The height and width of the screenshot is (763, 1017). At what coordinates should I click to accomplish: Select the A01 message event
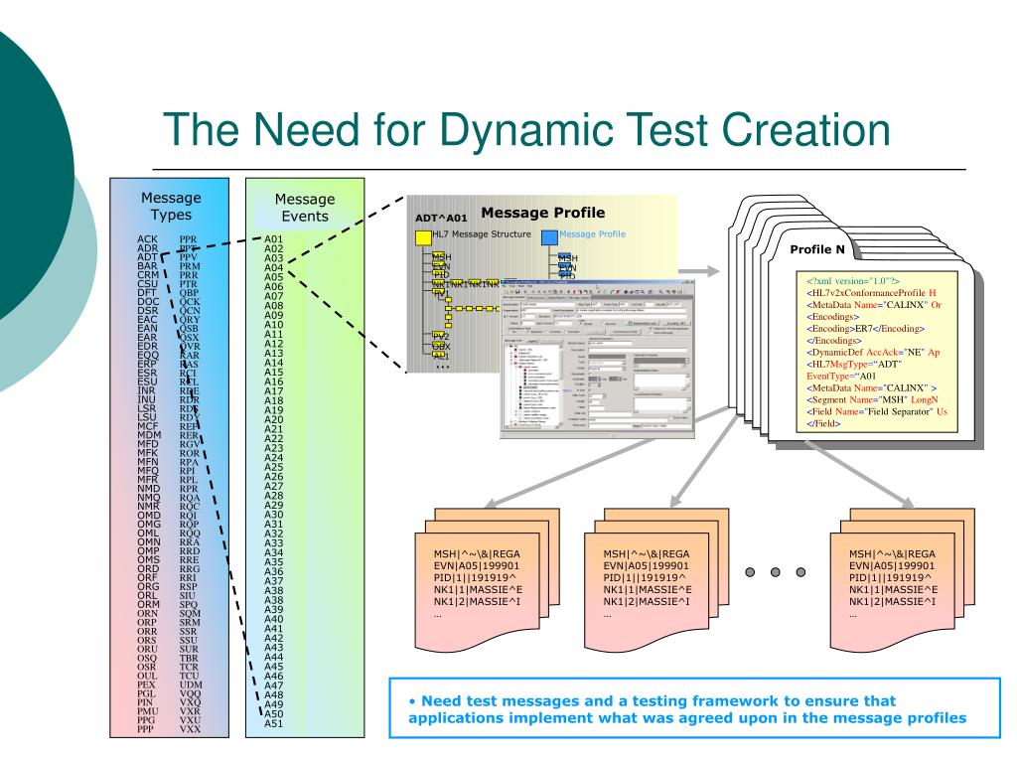click(x=274, y=239)
